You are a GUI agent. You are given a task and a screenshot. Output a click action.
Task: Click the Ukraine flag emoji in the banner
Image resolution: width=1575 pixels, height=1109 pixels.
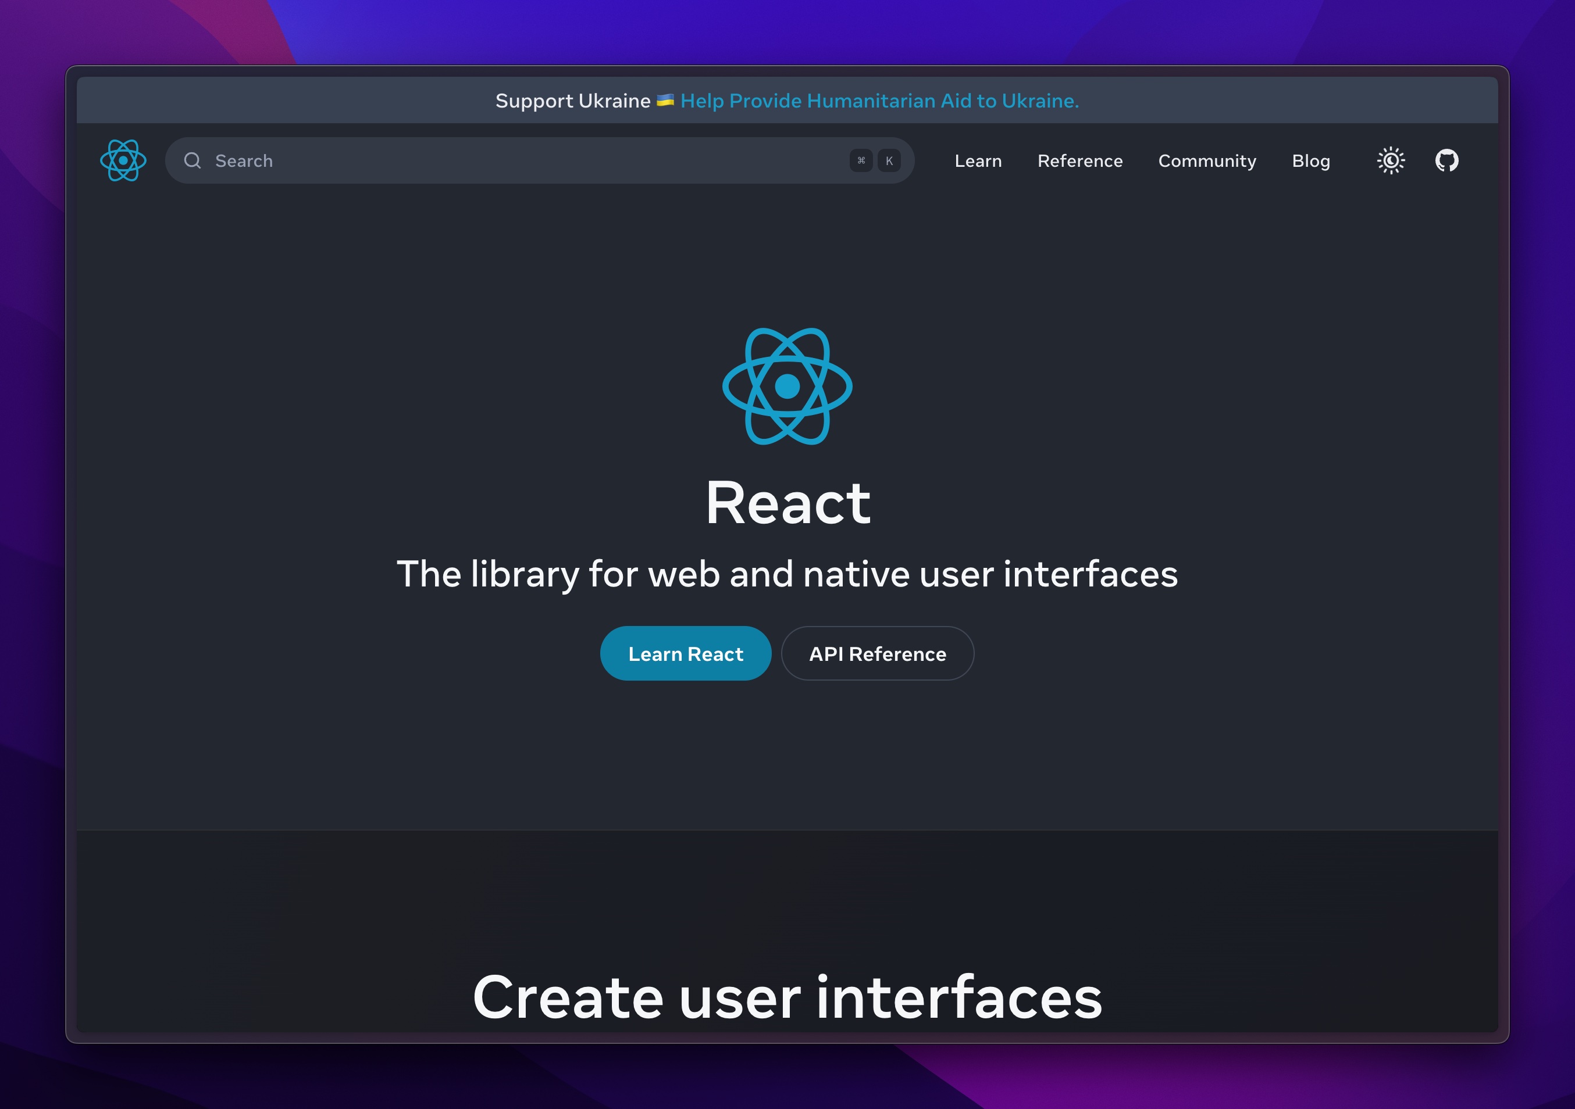click(x=665, y=100)
